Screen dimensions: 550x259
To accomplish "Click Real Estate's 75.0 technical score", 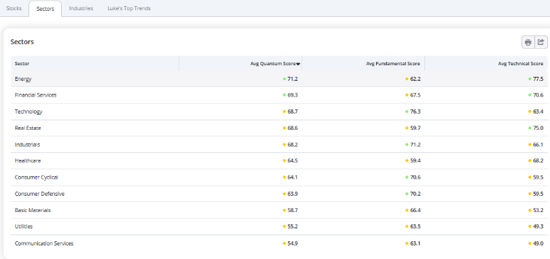I will [x=538, y=128].
